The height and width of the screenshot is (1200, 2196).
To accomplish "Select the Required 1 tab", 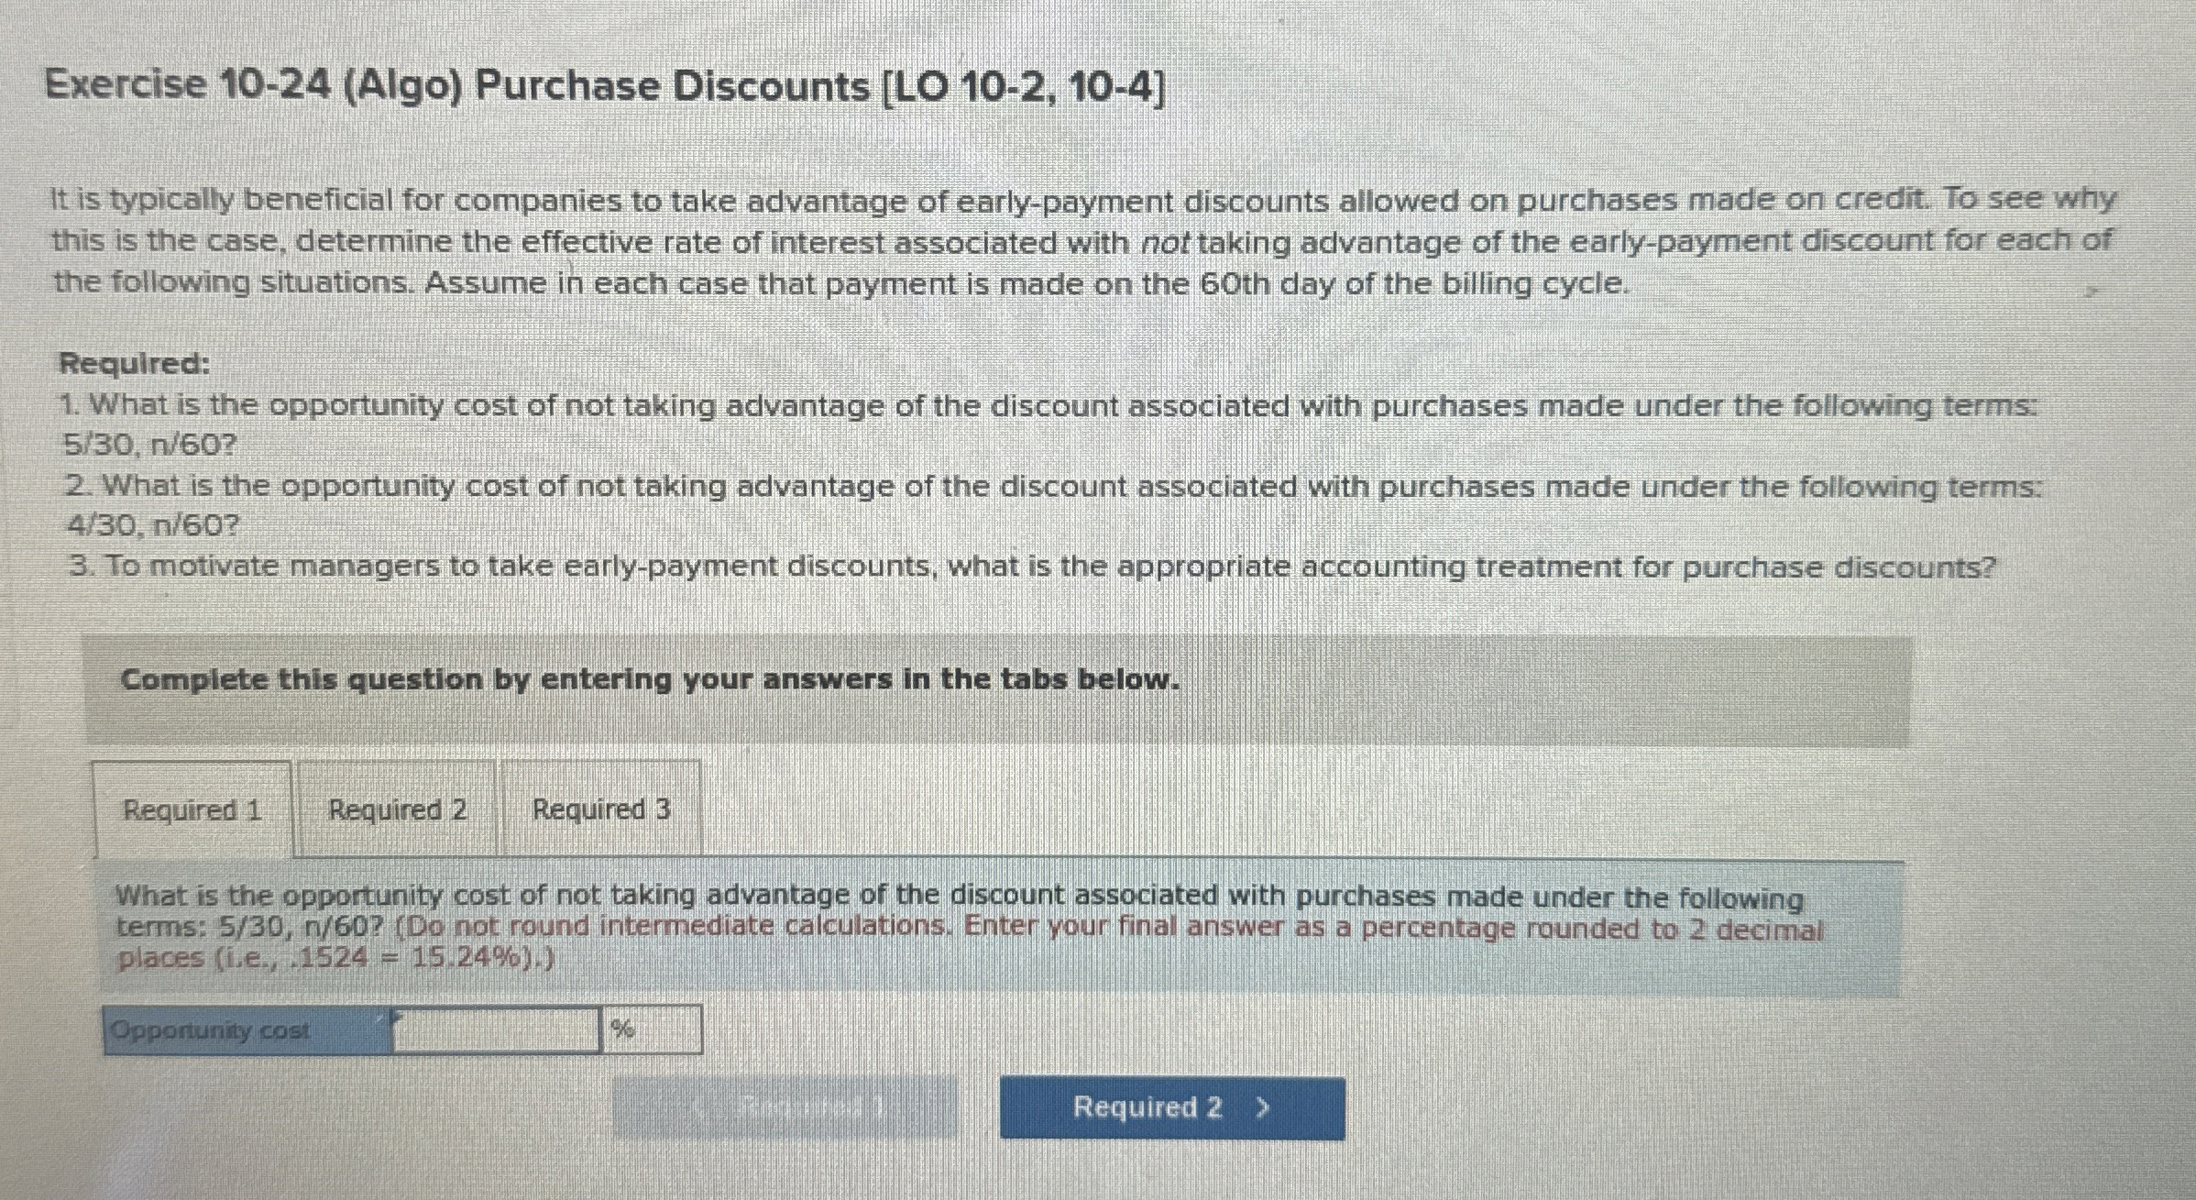I will pos(192,810).
